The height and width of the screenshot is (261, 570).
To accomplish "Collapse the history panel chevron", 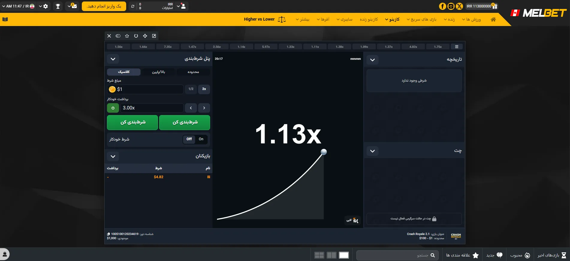I will (x=373, y=60).
